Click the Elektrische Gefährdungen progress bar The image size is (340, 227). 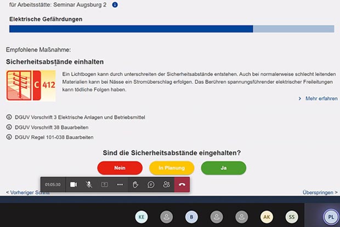(171, 29)
